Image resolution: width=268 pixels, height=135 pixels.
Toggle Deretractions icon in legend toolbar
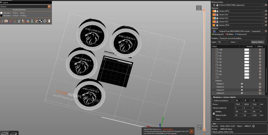point(15,21)
